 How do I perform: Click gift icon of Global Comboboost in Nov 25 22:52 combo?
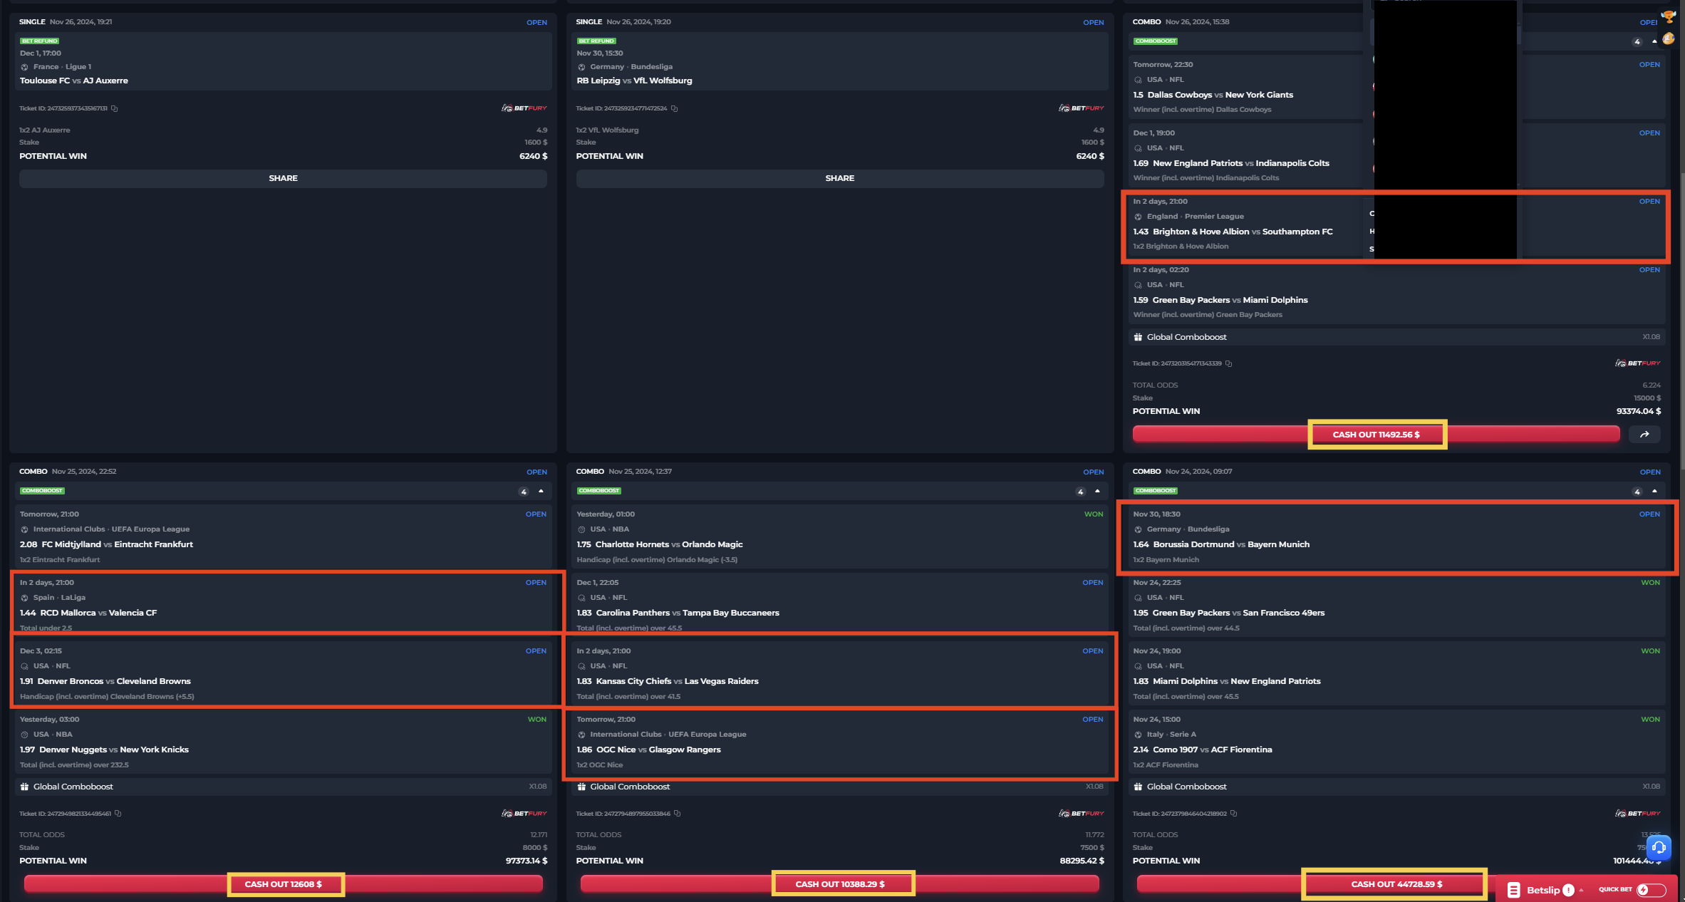coord(24,787)
